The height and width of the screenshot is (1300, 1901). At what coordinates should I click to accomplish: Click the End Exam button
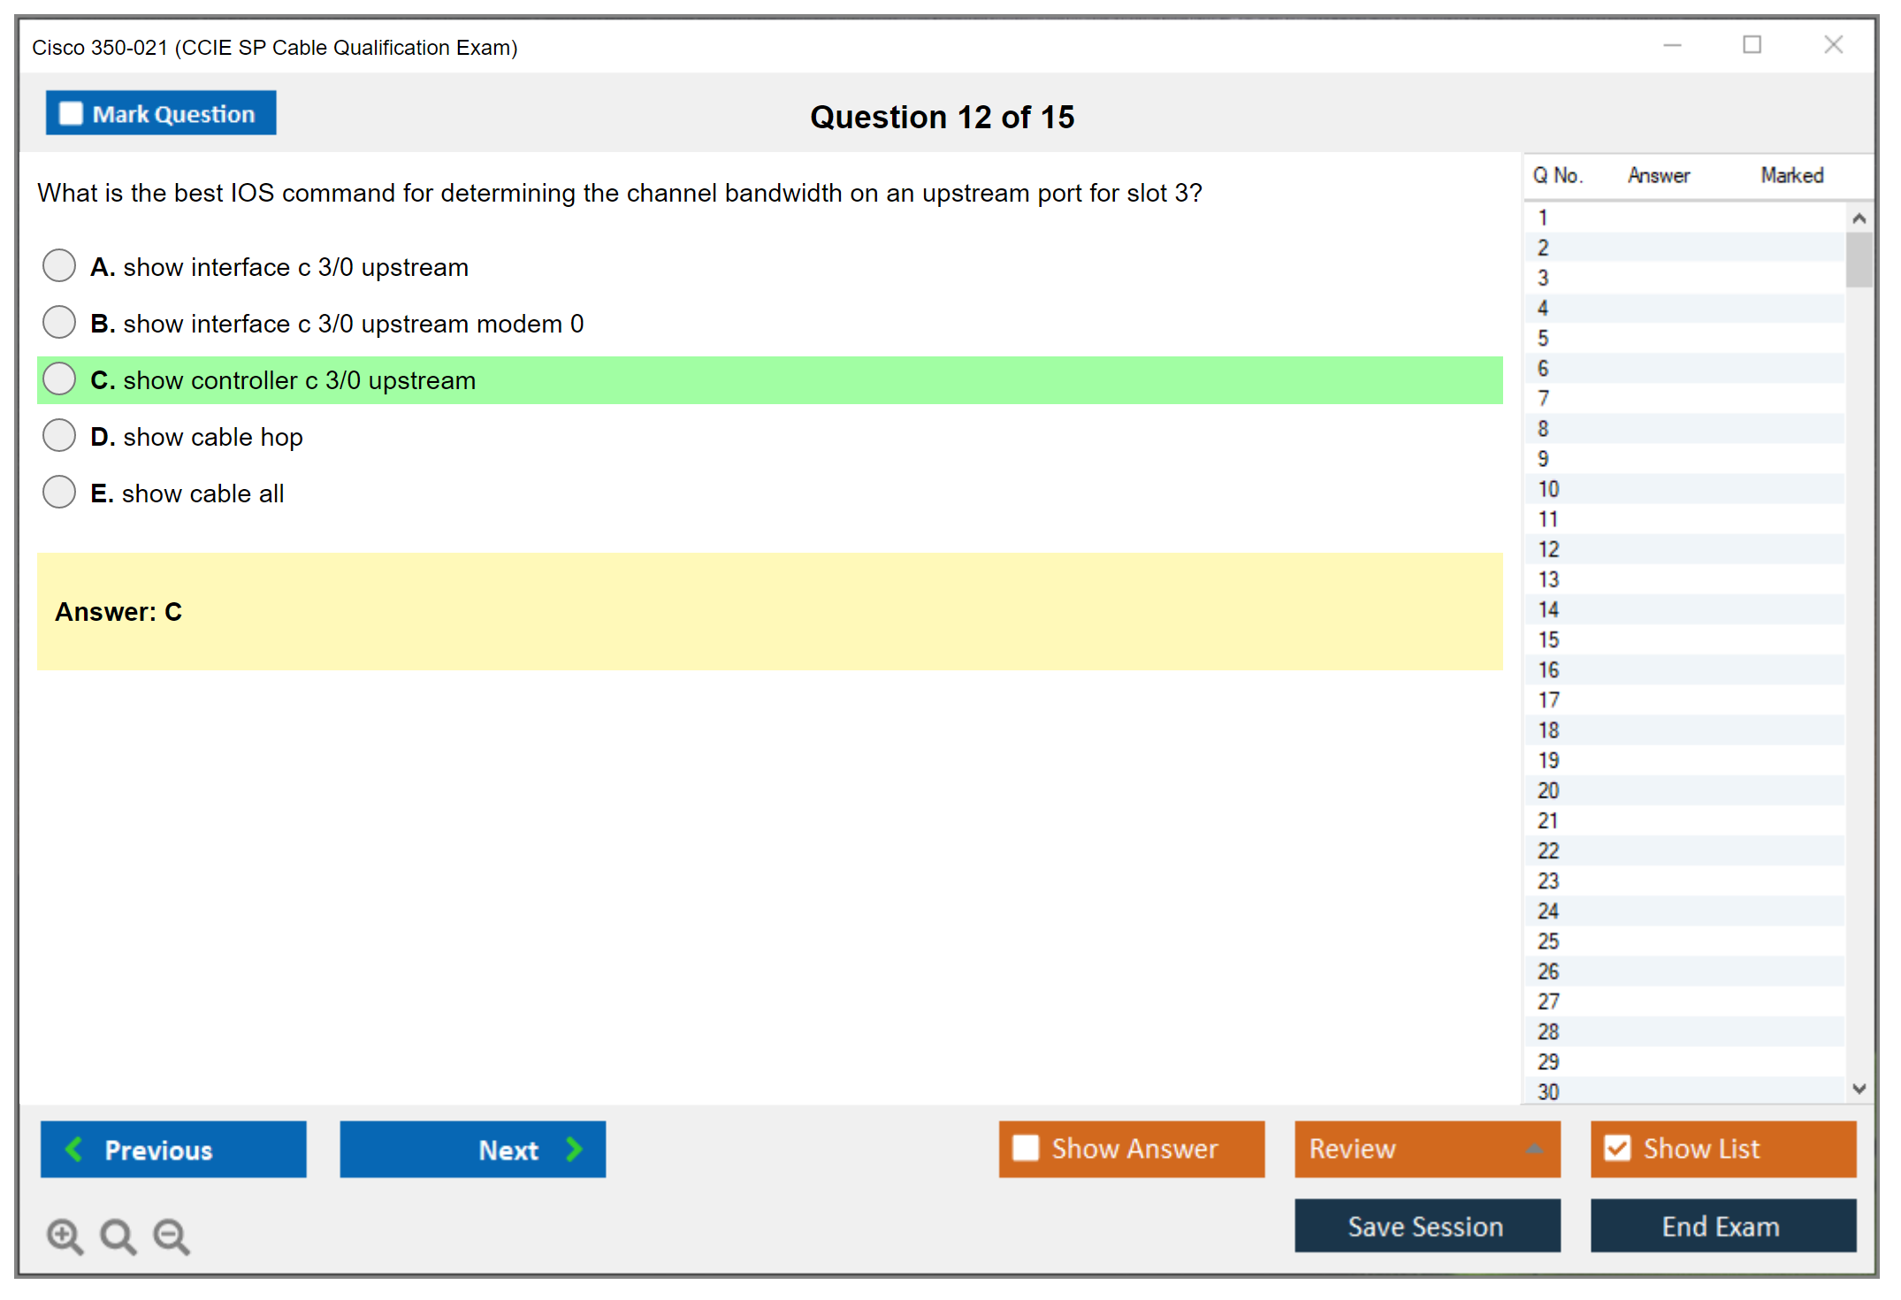tap(1722, 1226)
